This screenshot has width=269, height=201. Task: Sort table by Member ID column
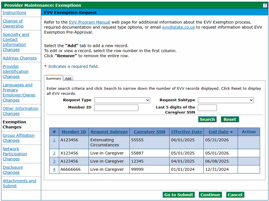74,132
